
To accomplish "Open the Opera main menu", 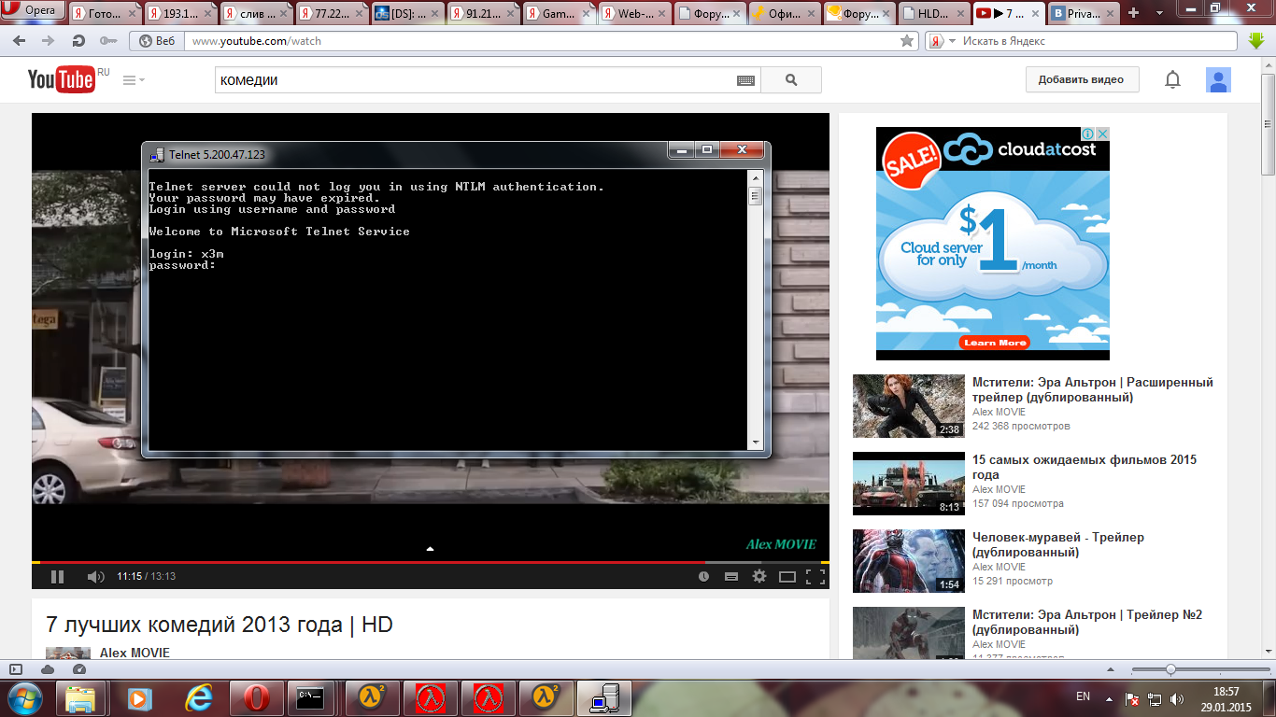I will click(x=35, y=10).
